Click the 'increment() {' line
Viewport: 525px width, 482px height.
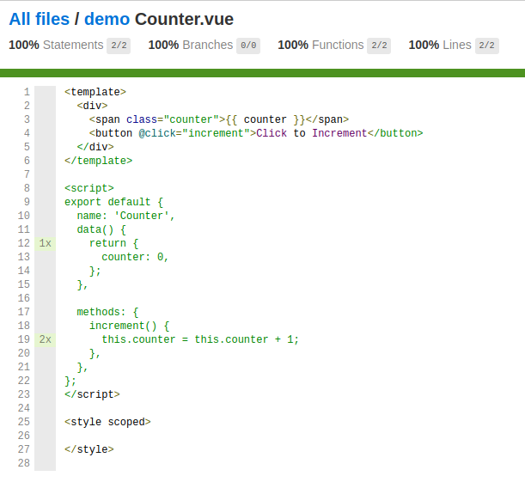pyautogui.click(x=129, y=326)
